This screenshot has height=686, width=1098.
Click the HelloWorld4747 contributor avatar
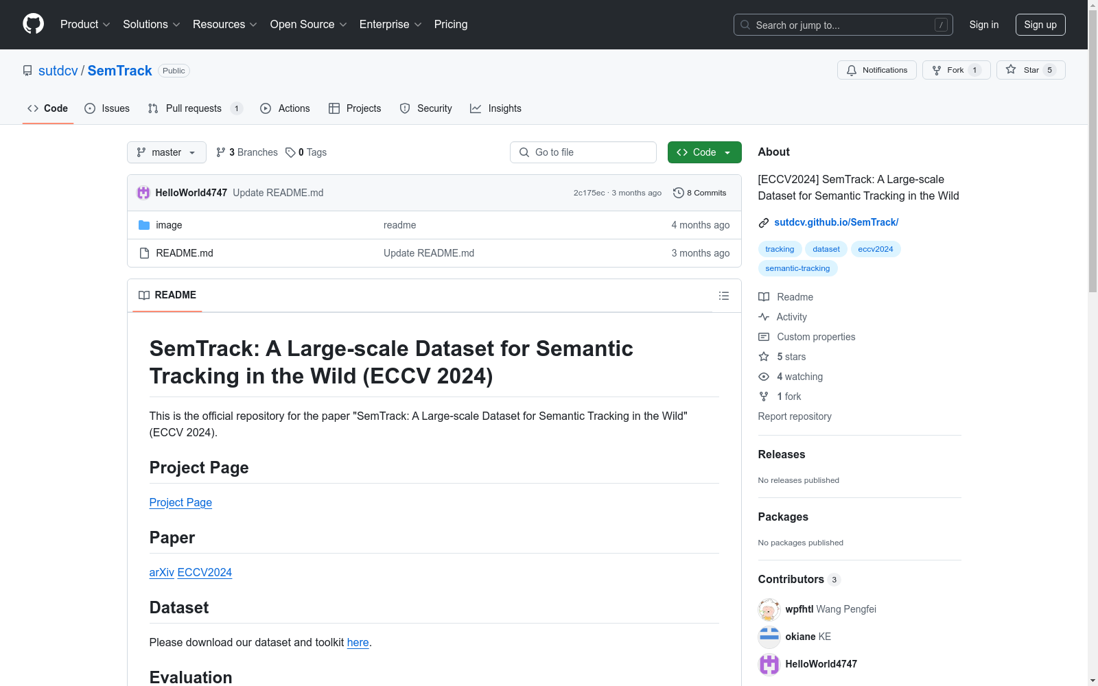coord(769,664)
